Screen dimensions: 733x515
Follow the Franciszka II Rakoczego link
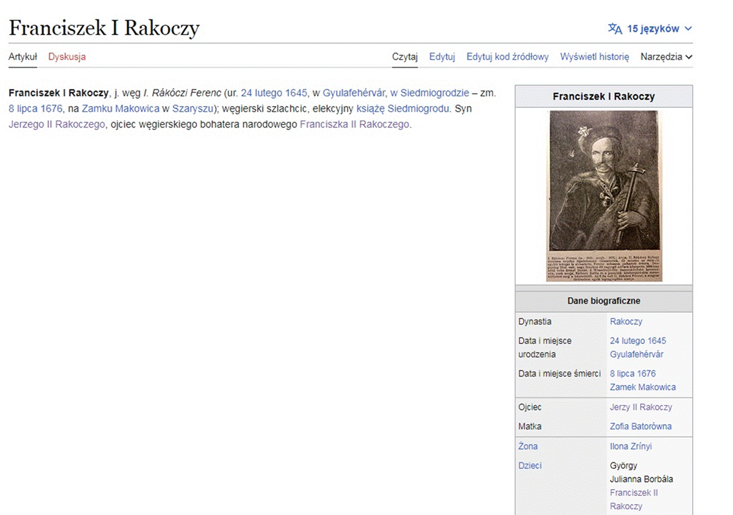355,124
